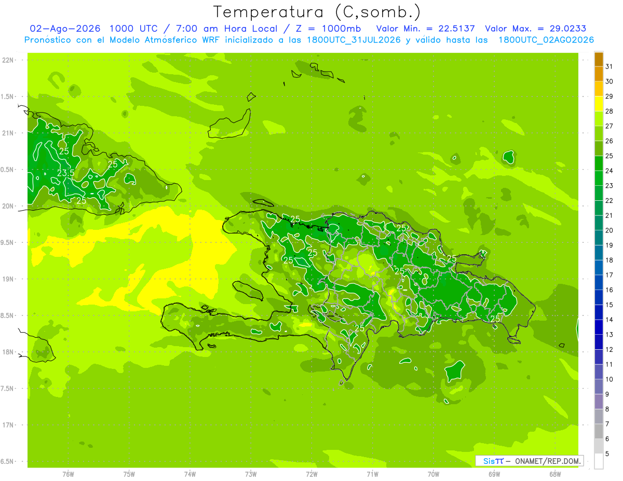Click the SisPI - ONAMET/REP.DOM. label box
623x481 pixels.
(x=530, y=461)
